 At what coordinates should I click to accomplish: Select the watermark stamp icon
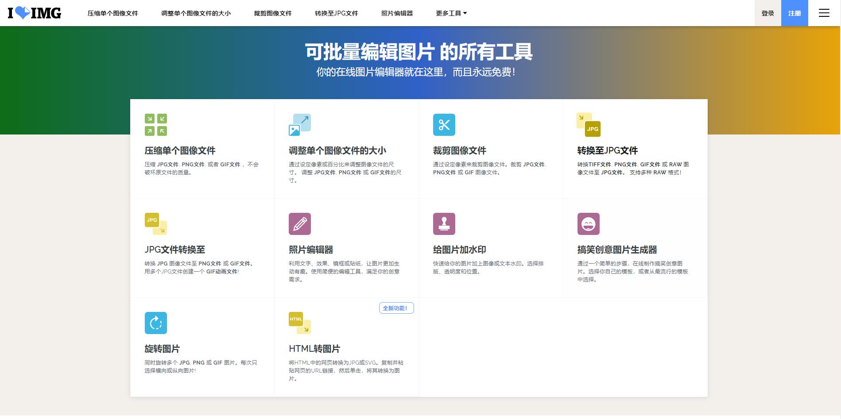tap(444, 223)
